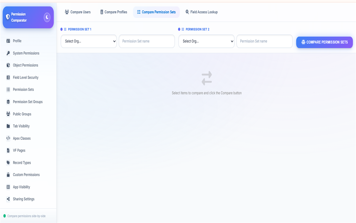This screenshot has width=356, height=223.
Task: Click the Compare Permission Sets button
Action: click(x=325, y=42)
